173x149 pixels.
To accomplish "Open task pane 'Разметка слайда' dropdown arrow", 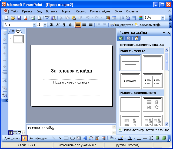I will (x=164, y=33).
